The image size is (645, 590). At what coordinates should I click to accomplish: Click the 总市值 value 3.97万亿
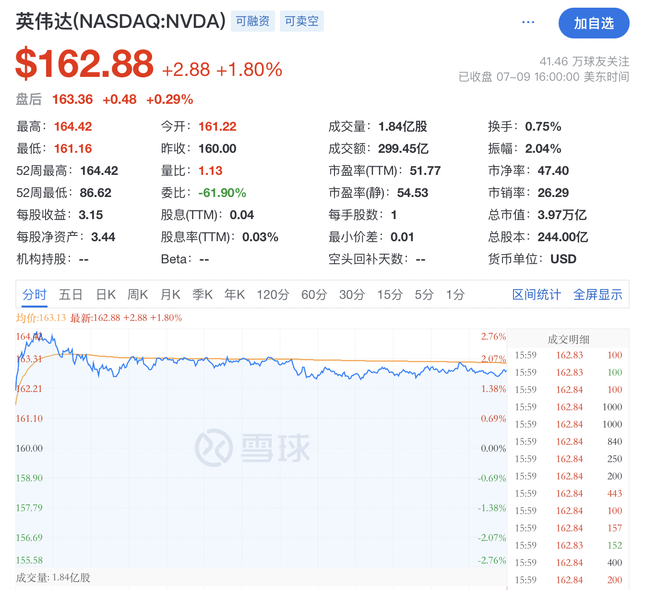point(562,215)
